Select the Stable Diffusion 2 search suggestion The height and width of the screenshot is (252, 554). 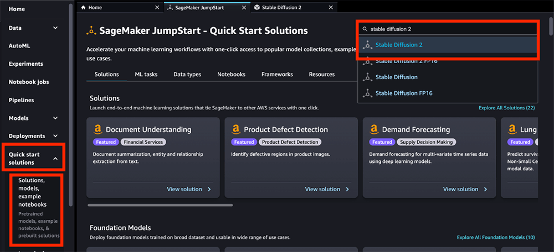click(448, 45)
